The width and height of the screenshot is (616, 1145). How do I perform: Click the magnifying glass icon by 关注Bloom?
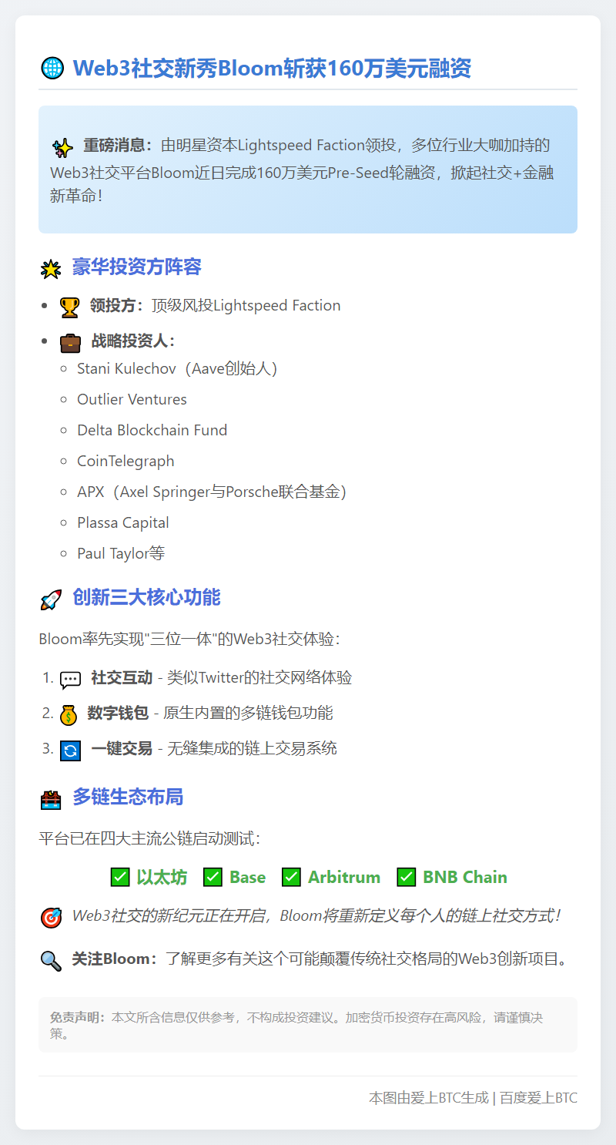point(51,961)
